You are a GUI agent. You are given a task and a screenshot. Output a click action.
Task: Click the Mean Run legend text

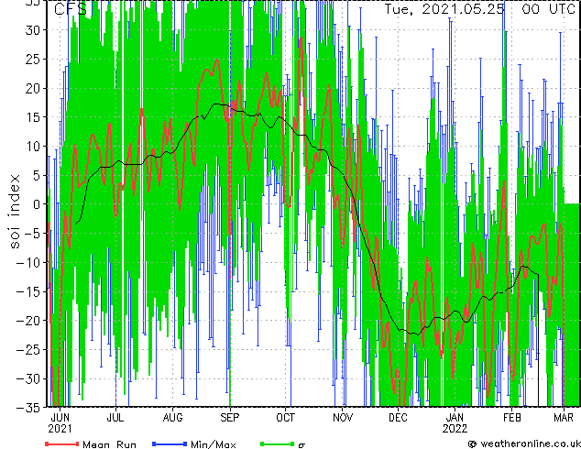[x=110, y=444]
